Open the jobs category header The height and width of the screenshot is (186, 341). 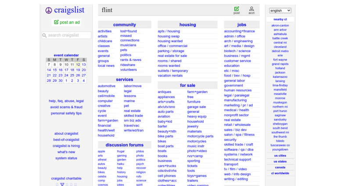coord(242,25)
